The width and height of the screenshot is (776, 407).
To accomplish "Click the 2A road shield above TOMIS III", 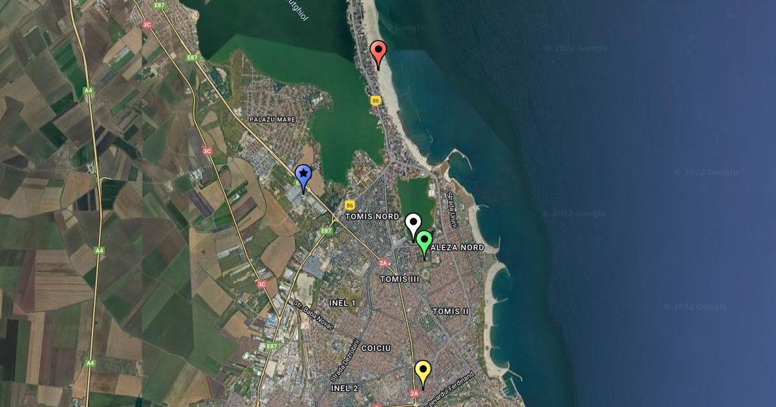I will [383, 263].
